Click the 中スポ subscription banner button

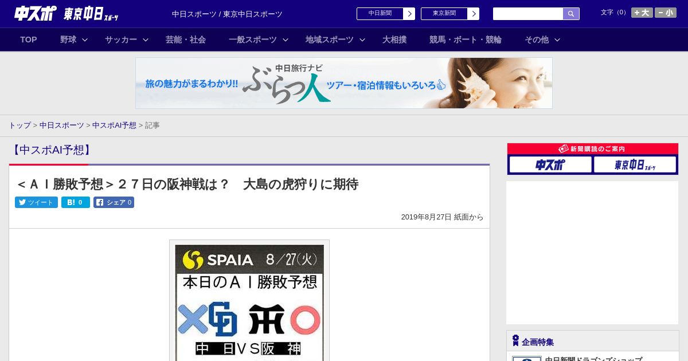pos(550,165)
